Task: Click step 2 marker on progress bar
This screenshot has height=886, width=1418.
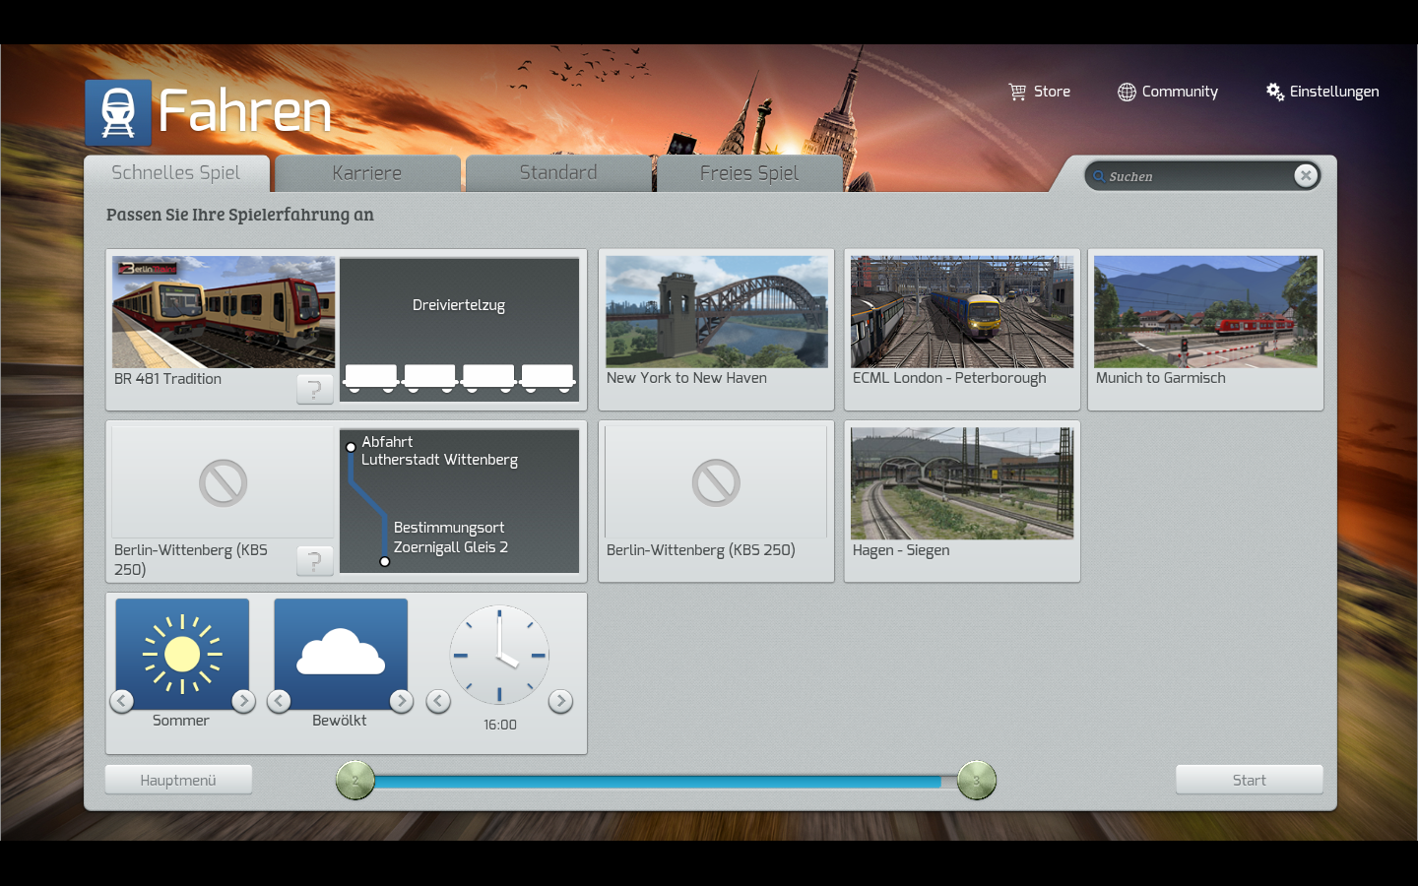Action: (x=355, y=781)
